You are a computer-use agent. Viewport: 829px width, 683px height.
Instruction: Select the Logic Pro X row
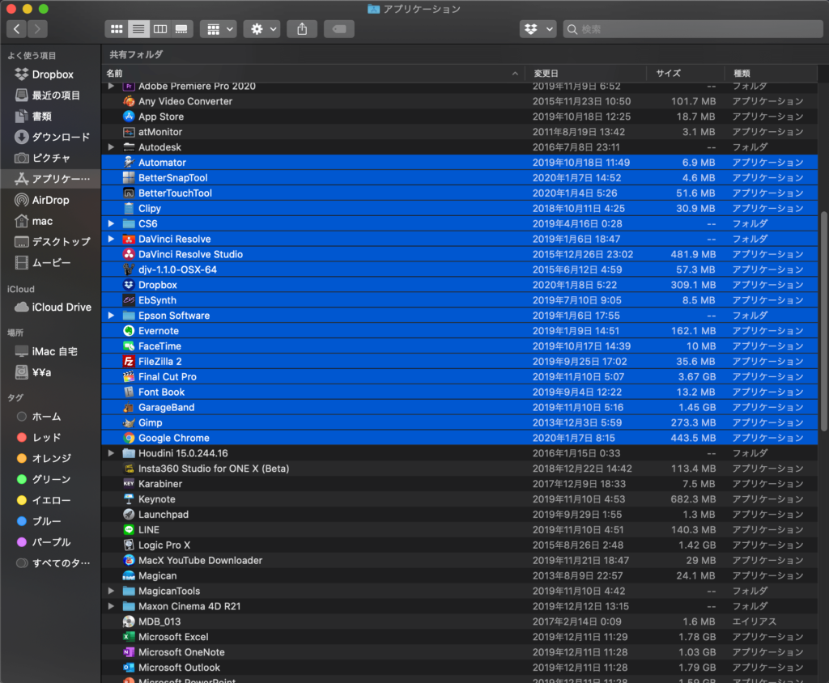[460, 545]
